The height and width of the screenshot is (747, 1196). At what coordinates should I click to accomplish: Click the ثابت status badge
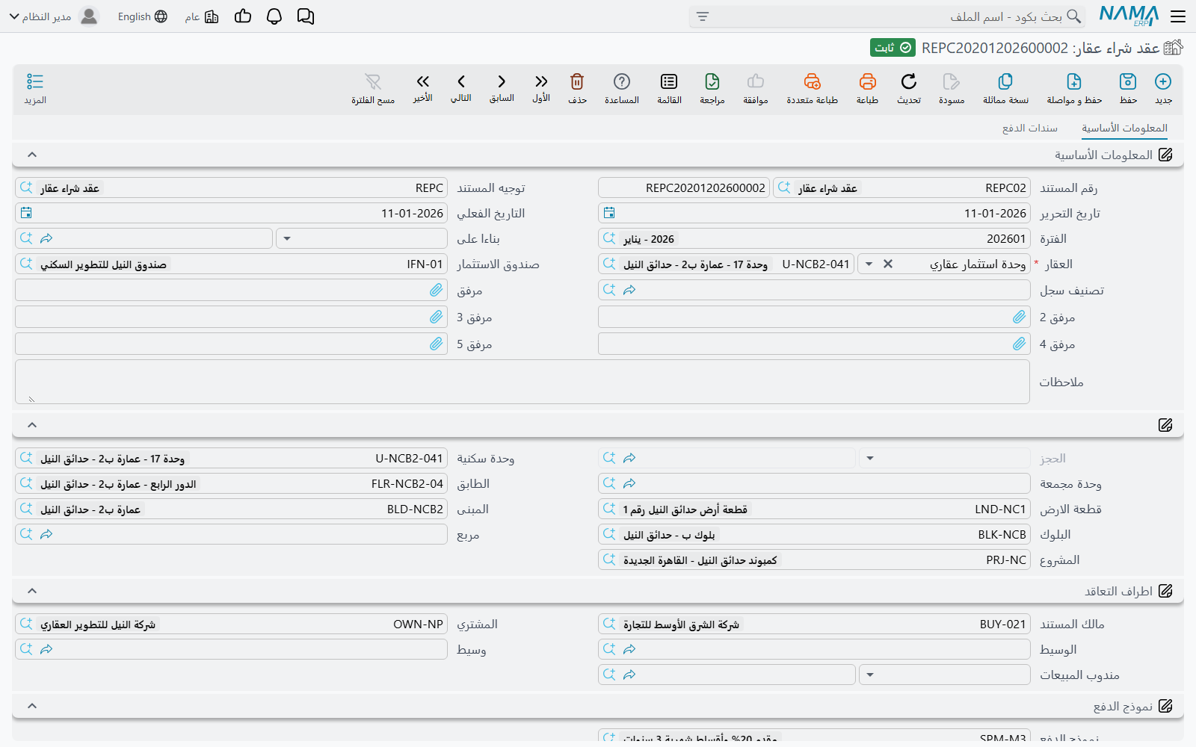pos(893,48)
